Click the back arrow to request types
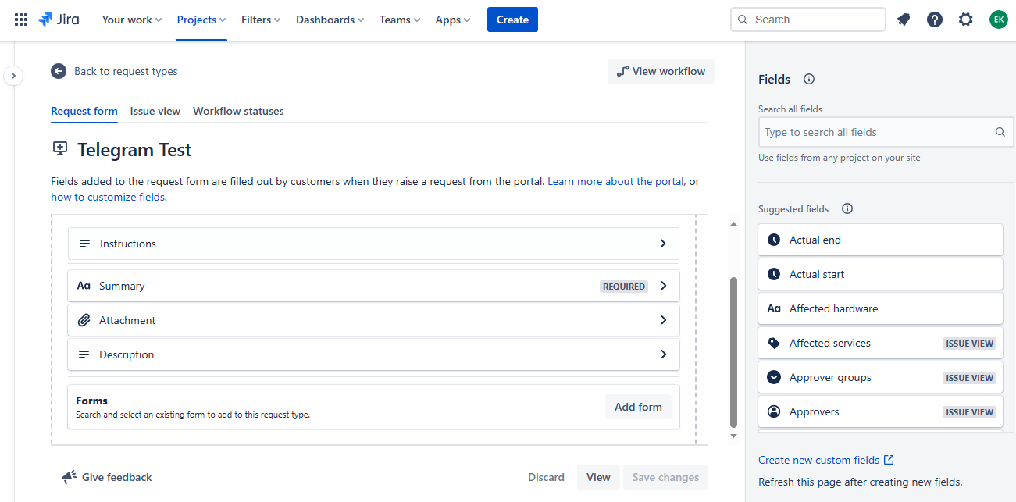The height and width of the screenshot is (502, 1016). pyautogui.click(x=59, y=71)
